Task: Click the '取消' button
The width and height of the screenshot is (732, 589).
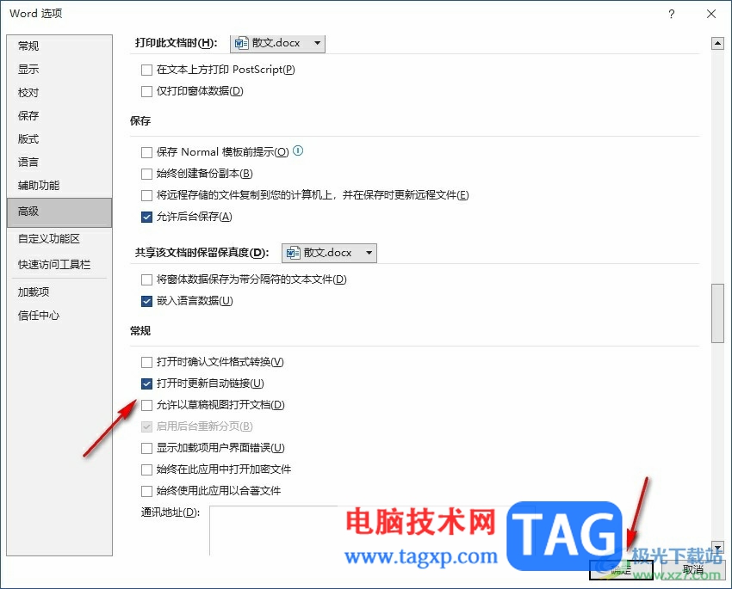Action: point(692,569)
